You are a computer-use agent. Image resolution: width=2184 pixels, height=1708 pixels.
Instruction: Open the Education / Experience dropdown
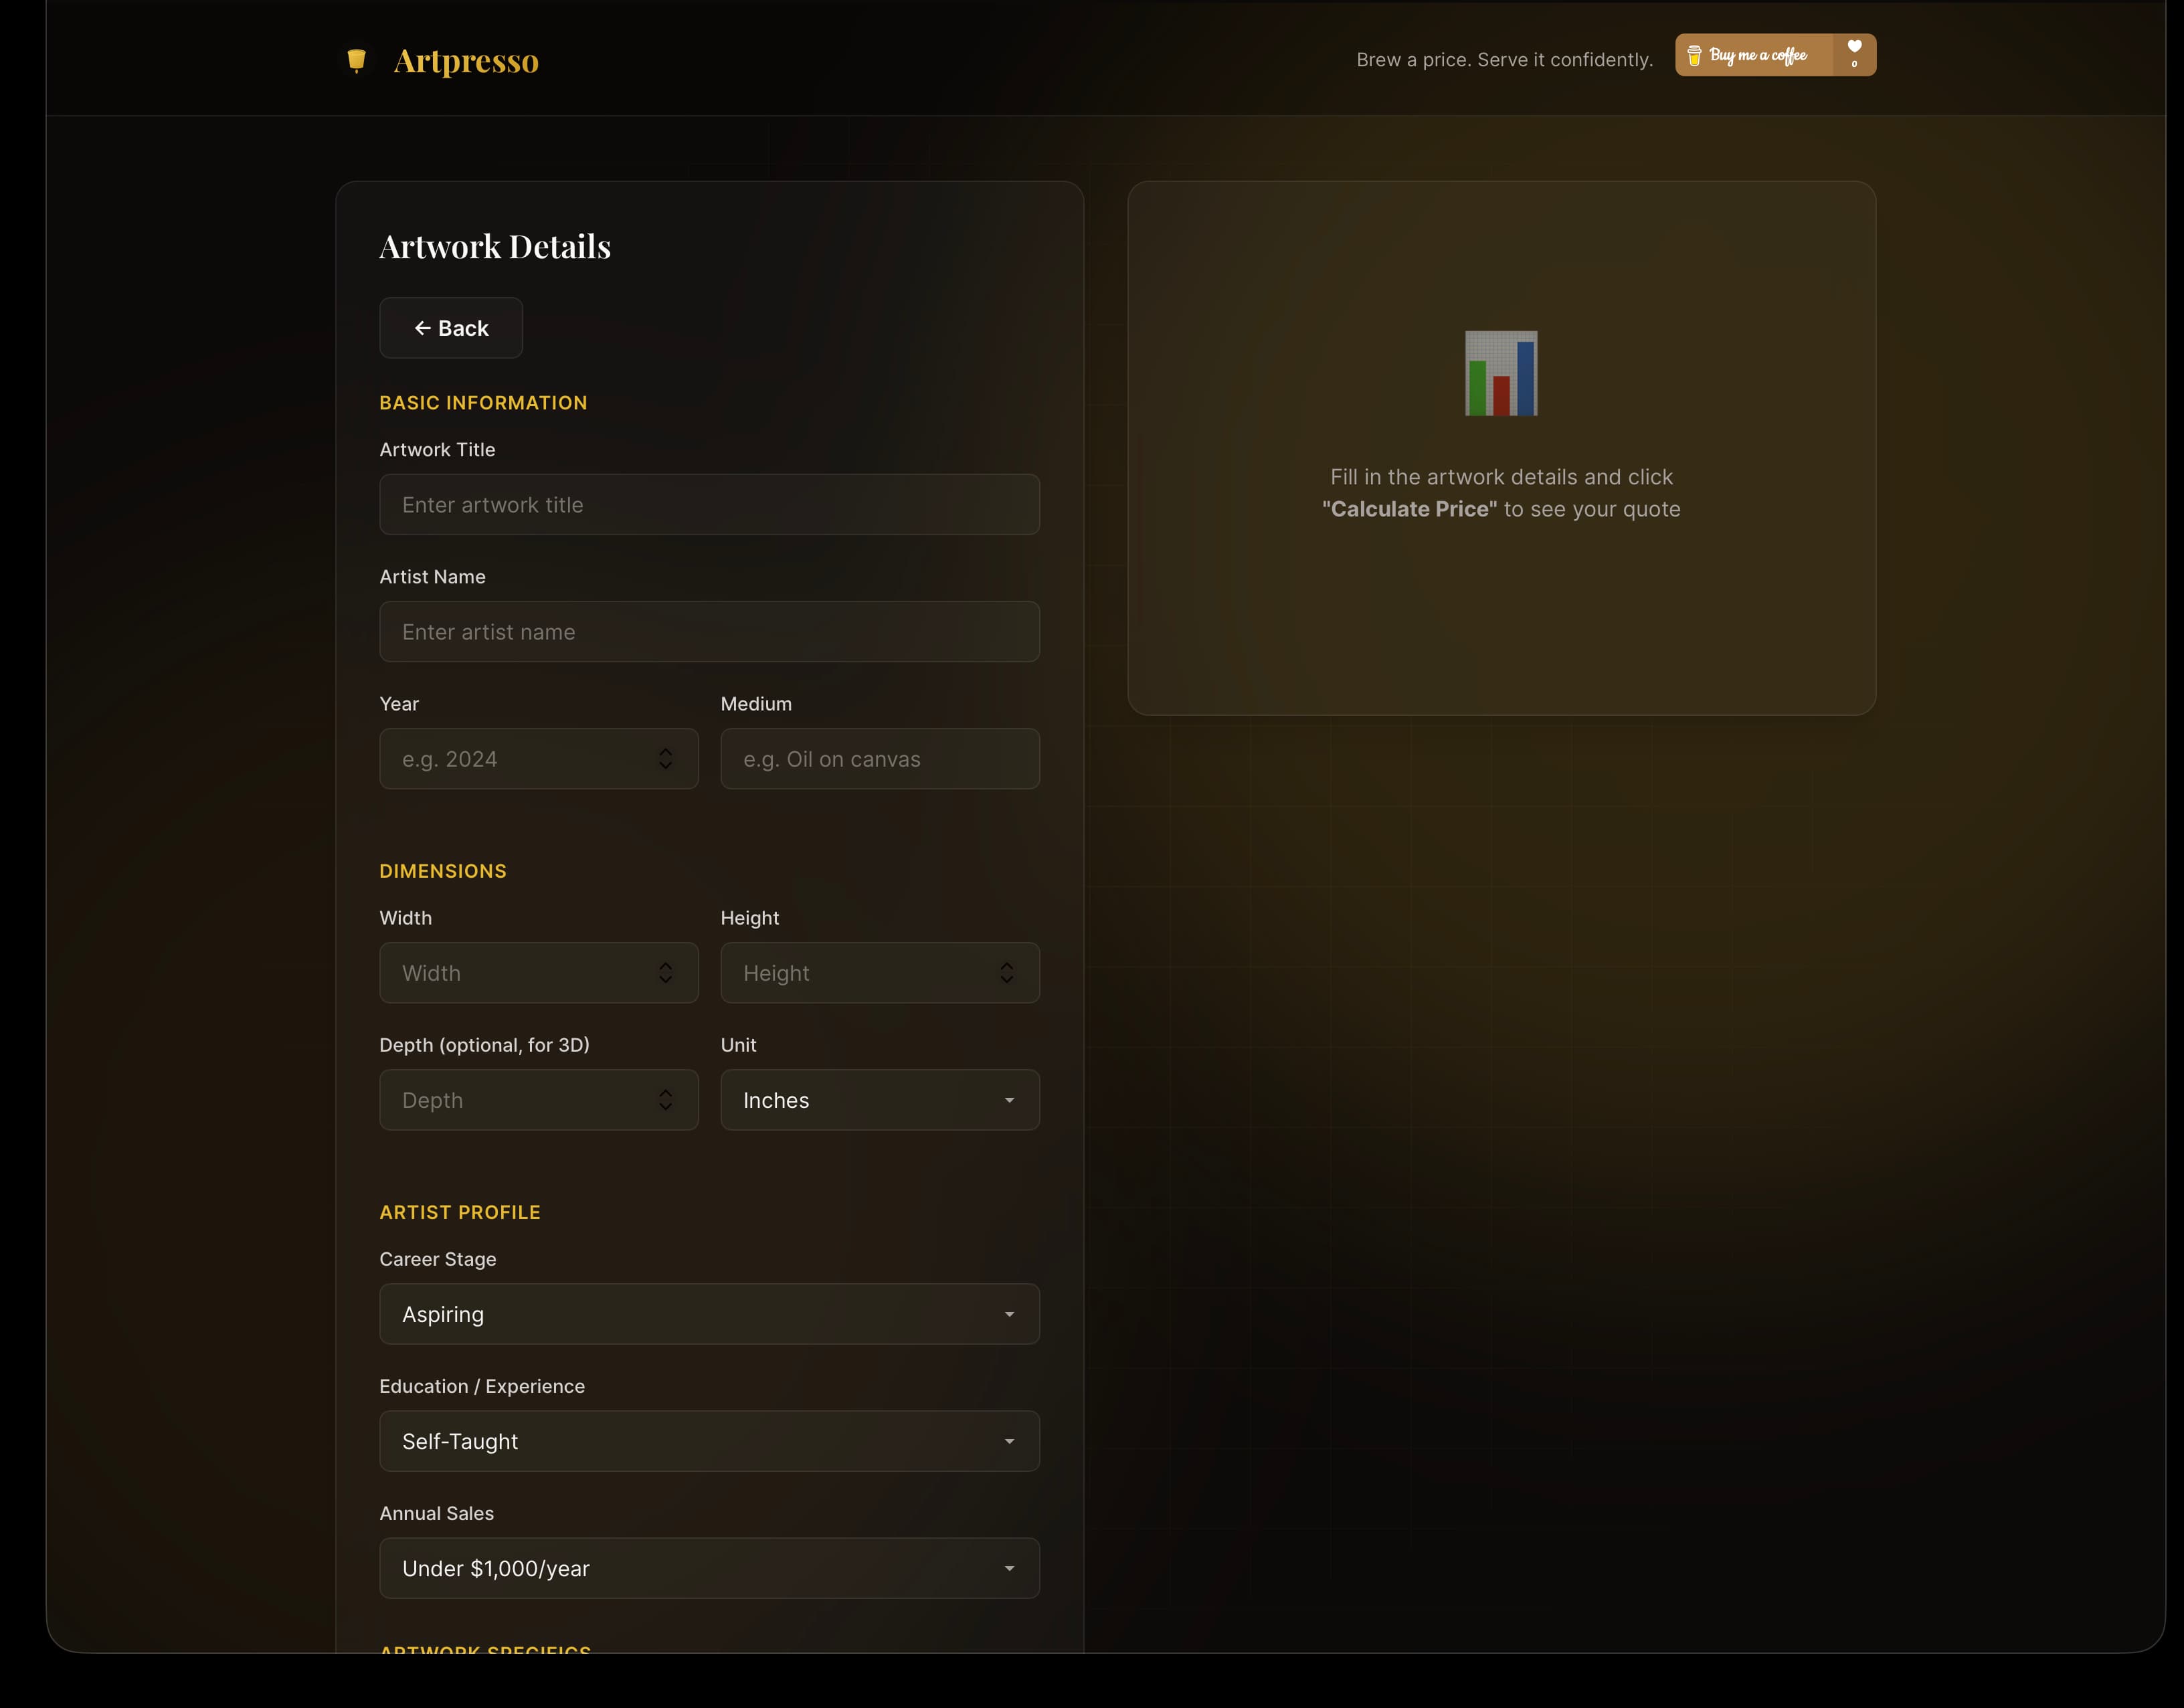point(710,1441)
